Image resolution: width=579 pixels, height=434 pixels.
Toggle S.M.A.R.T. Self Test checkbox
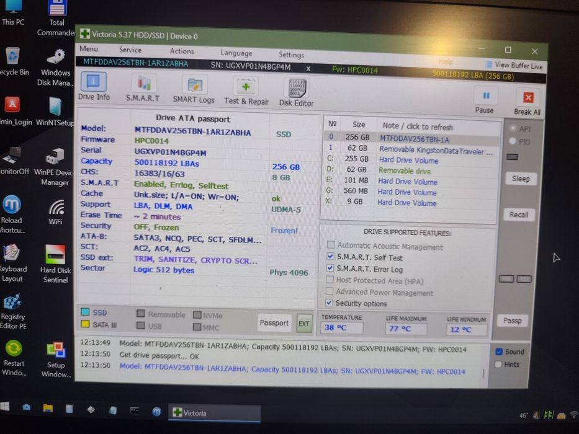330,256
